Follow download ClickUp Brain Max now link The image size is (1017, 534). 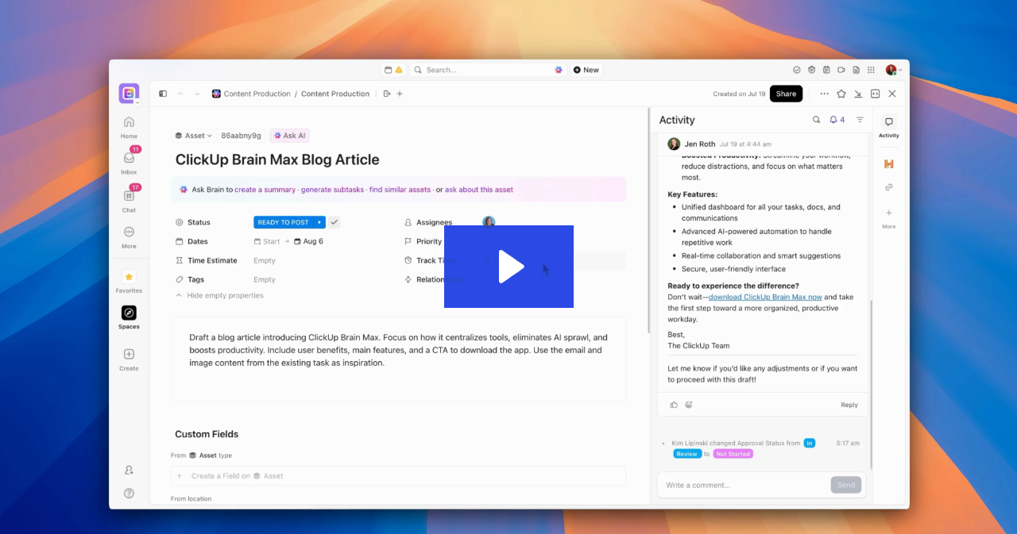click(765, 297)
